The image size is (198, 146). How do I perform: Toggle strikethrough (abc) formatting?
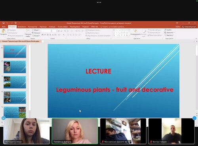coord(53,35)
